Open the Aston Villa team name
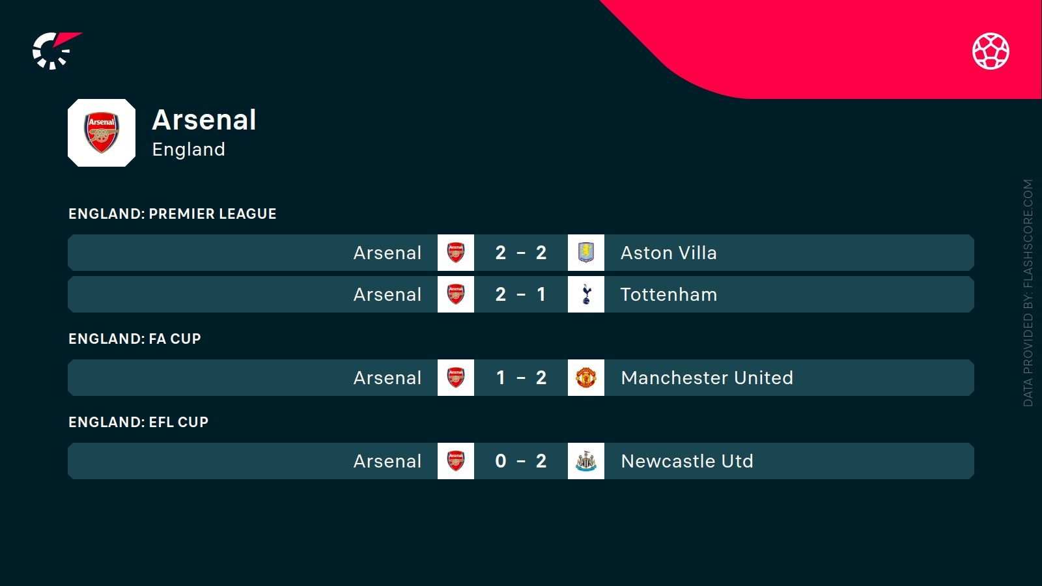 coord(669,253)
